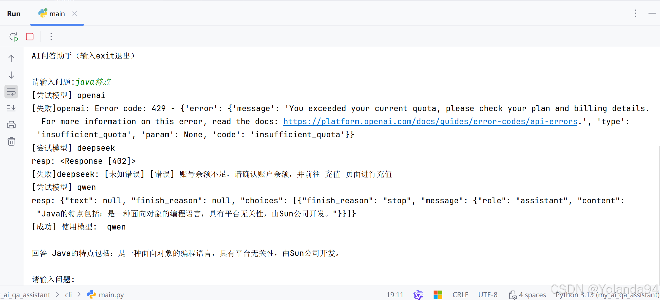The width and height of the screenshot is (660, 300).
Task: Print the console output
Action: tap(11, 125)
